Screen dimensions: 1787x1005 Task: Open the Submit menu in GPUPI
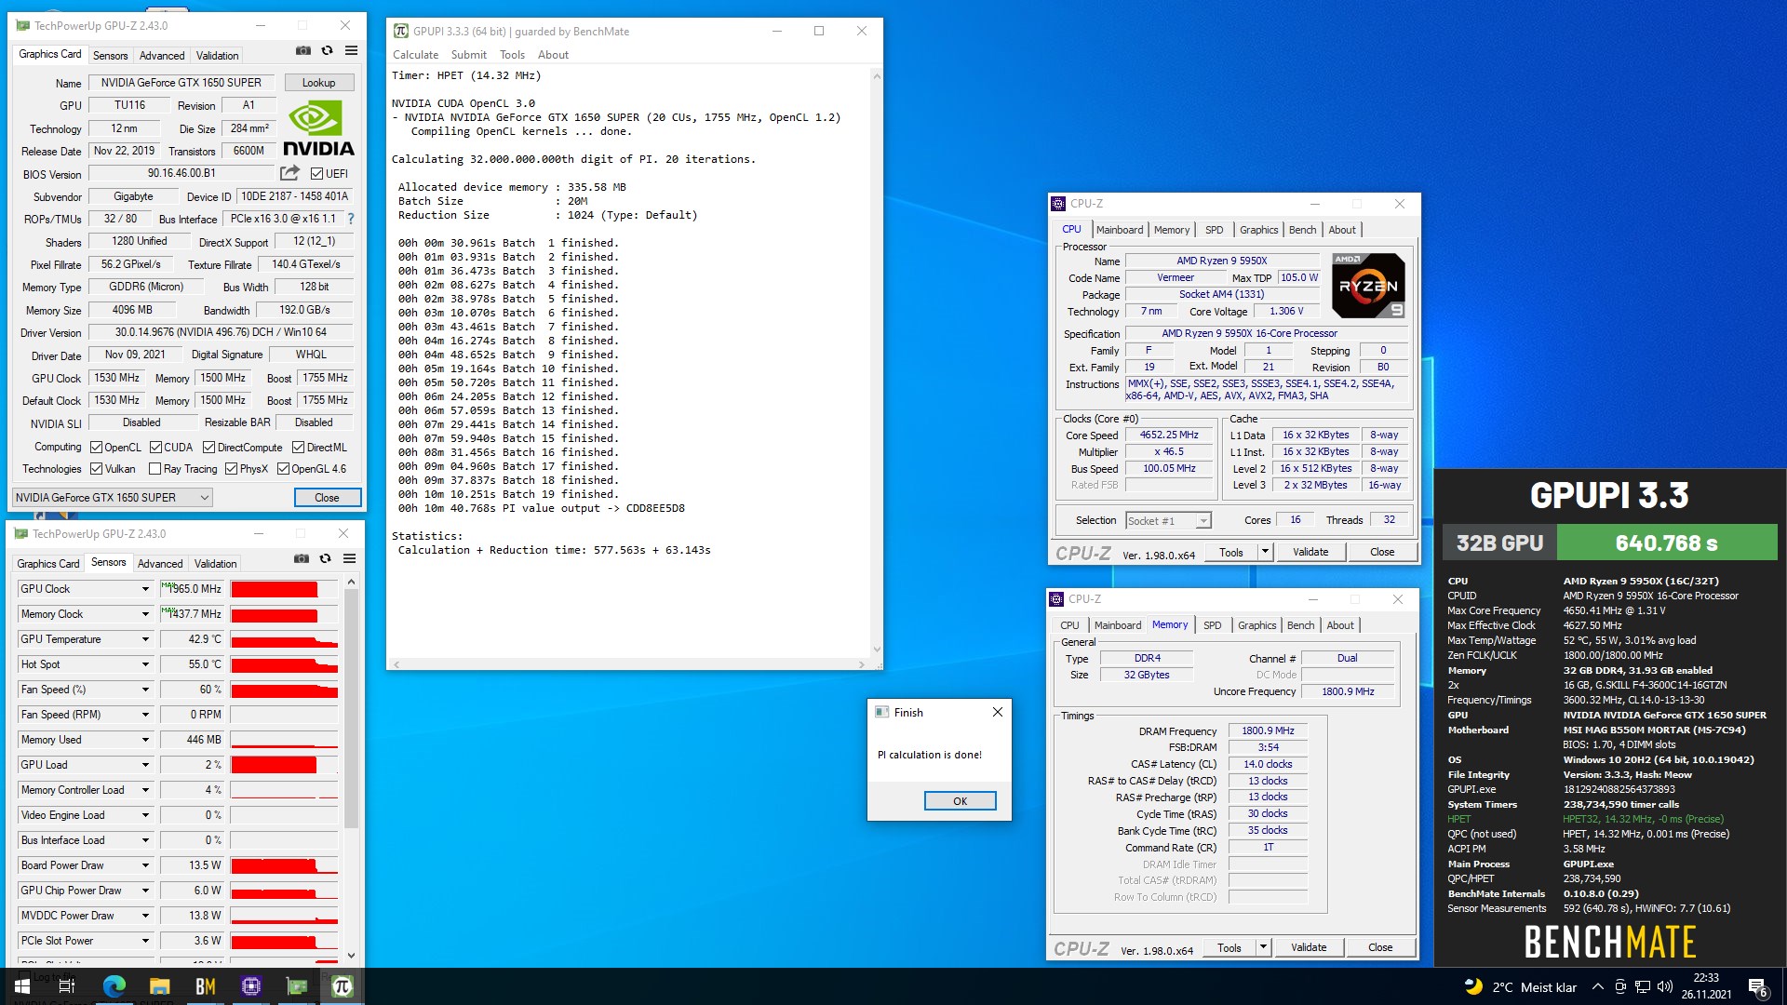tap(469, 55)
